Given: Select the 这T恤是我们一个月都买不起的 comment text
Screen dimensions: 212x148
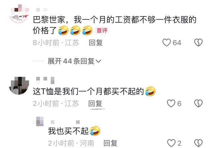Looking at the screenshot, I should pos(88,91).
